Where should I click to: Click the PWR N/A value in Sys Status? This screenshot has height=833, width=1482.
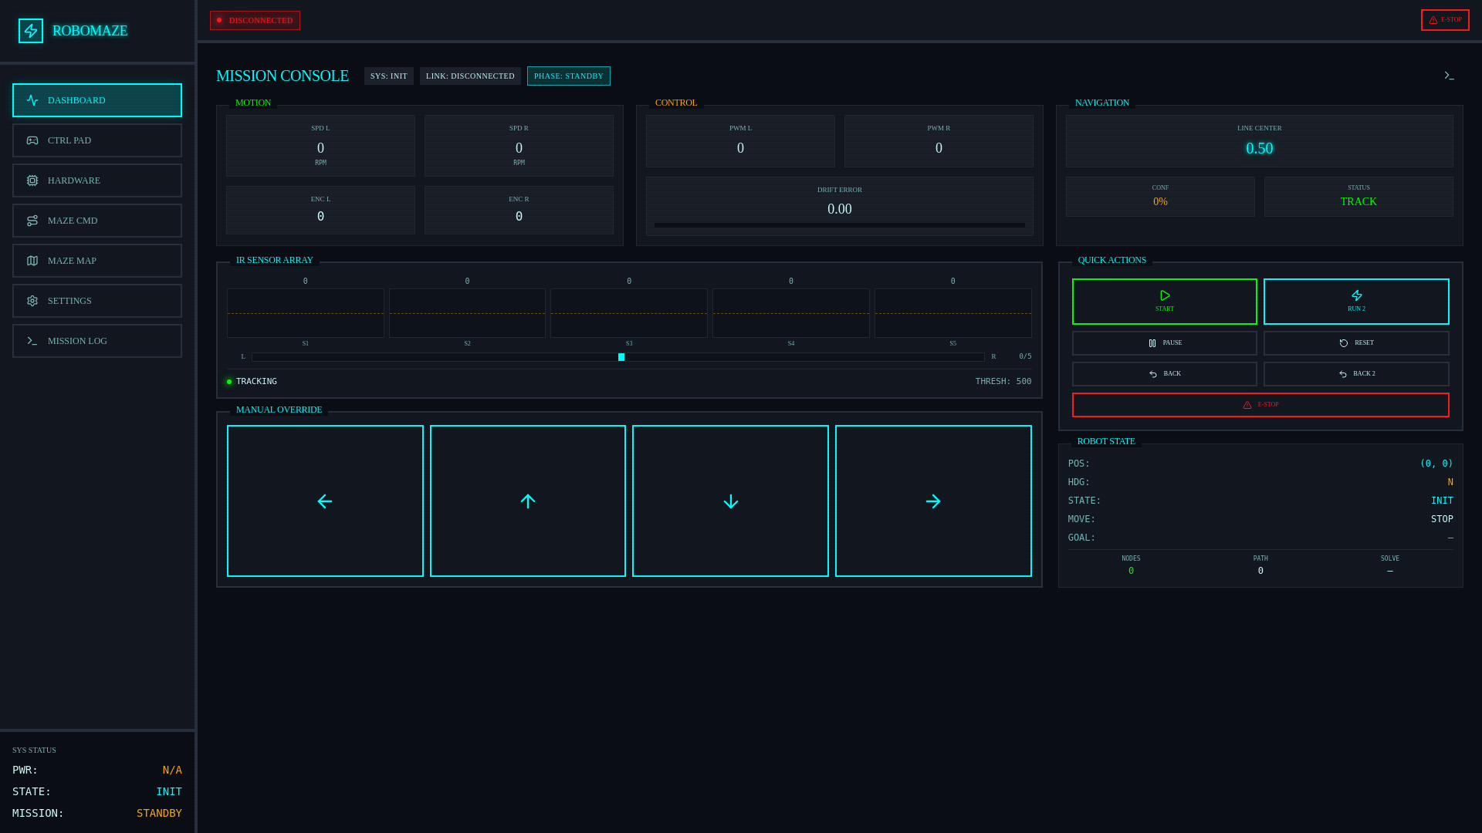(x=172, y=770)
